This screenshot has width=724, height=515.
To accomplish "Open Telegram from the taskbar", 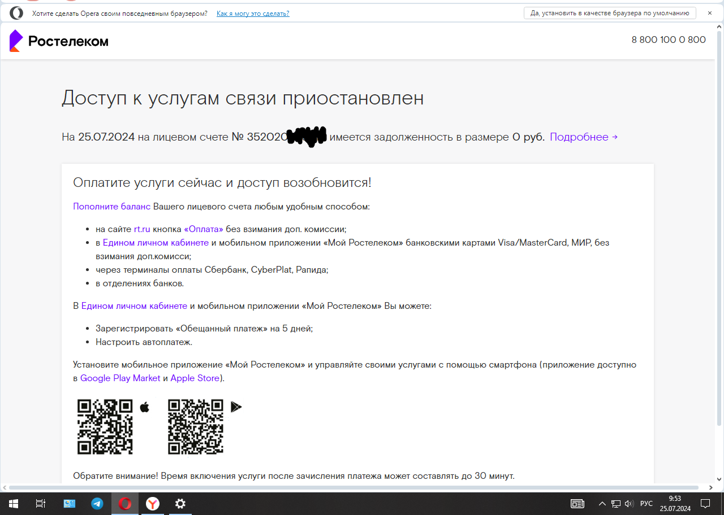I will pos(97,504).
